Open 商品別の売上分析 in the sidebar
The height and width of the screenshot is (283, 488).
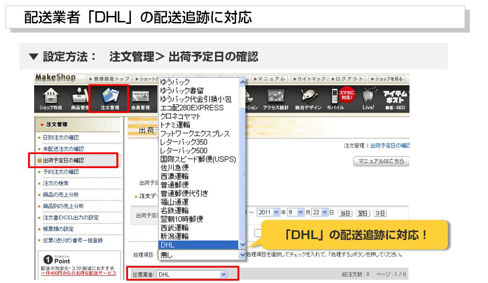pos(63,206)
